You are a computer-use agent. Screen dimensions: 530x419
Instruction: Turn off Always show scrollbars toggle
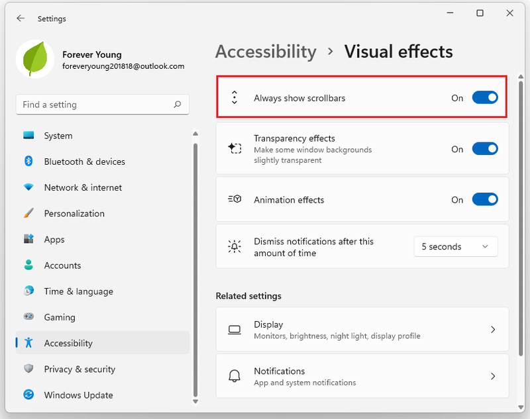point(485,97)
